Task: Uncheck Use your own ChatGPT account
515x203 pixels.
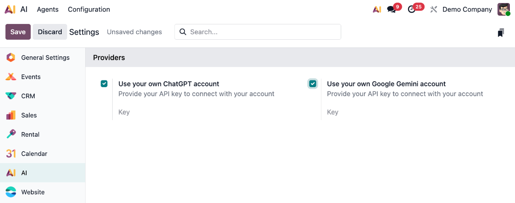Action: tap(104, 84)
